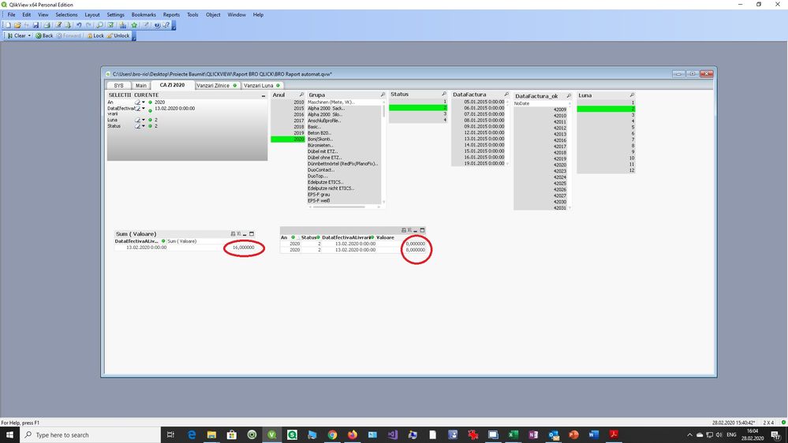Click the search icon of Anul listbox

[x=301, y=95]
